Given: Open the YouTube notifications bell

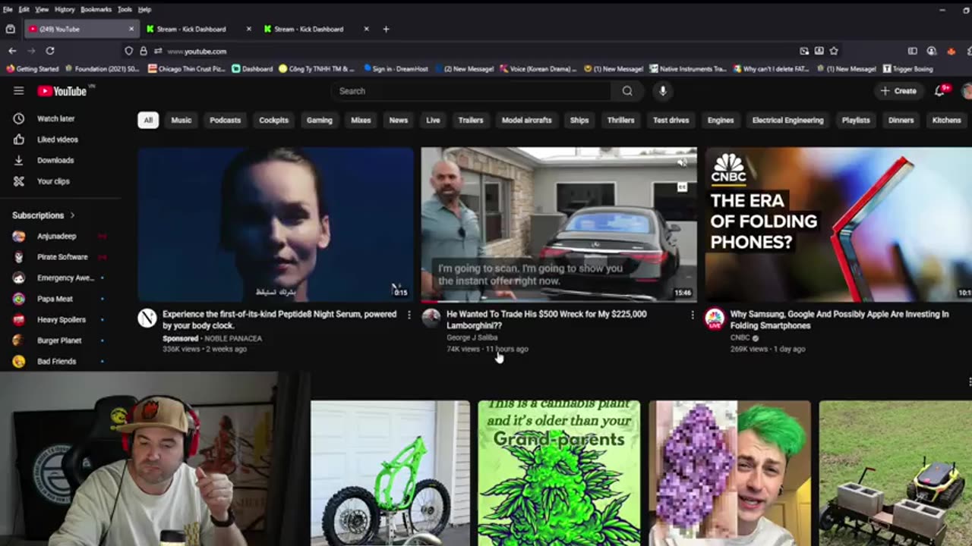Looking at the screenshot, I should [939, 91].
